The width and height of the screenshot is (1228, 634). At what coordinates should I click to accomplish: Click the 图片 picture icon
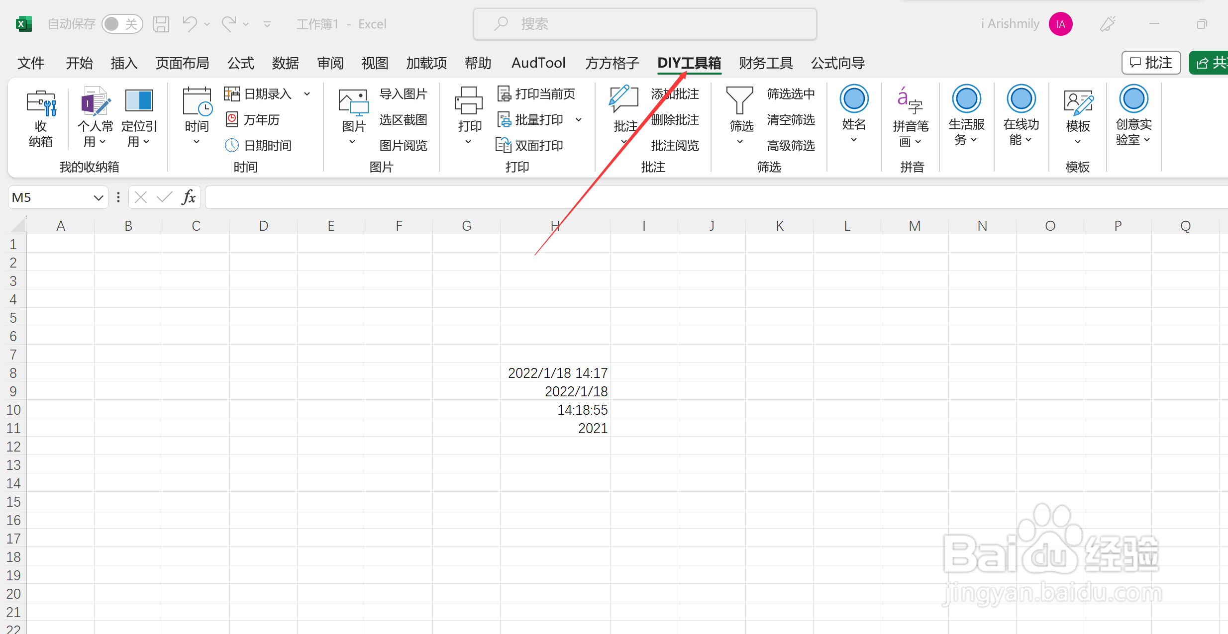coord(353,102)
